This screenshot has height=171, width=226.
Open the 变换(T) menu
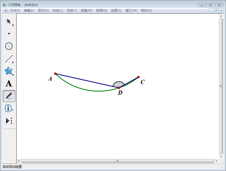72,11
